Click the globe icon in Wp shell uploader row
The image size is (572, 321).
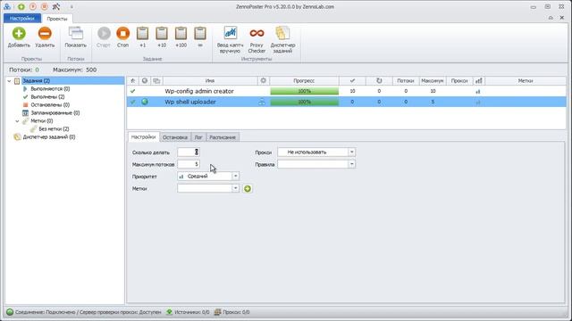click(x=145, y=102)
